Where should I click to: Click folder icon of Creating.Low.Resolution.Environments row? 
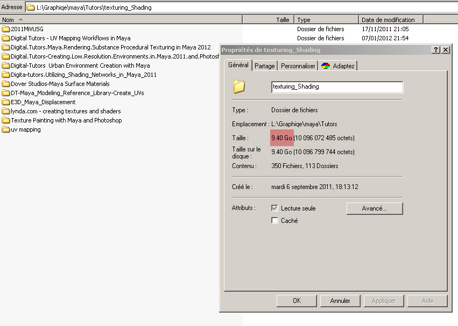coord(5,56)
